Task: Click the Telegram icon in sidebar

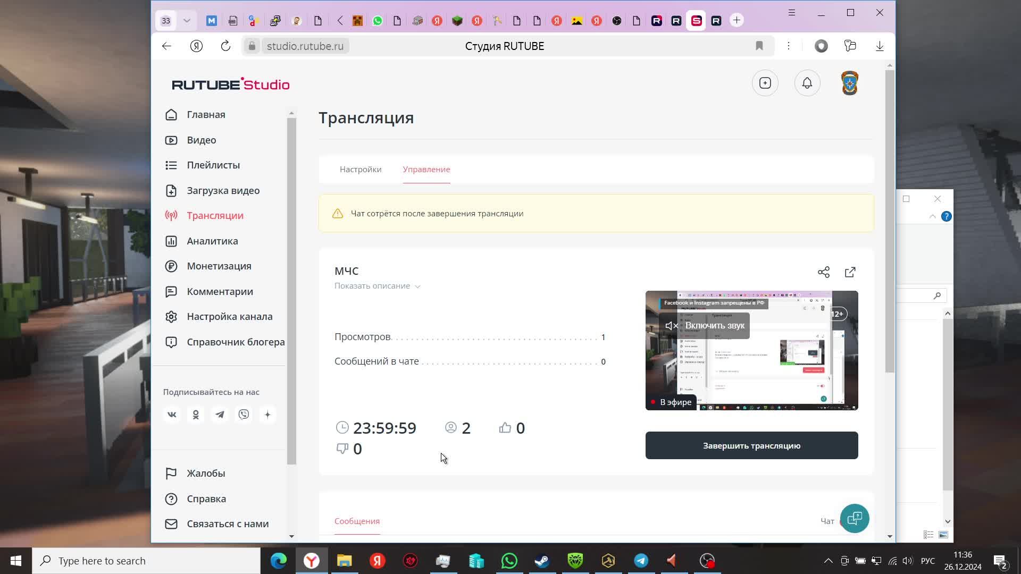Action: click(220, 415)
